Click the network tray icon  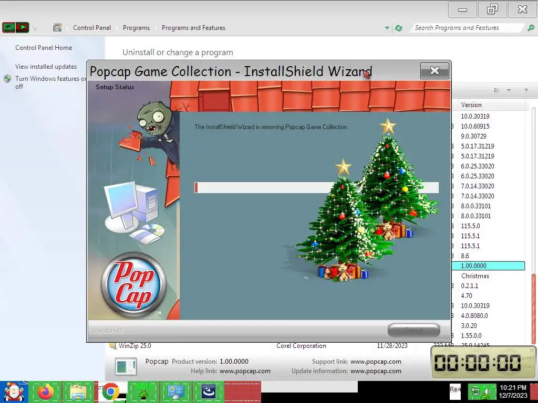tap(475, 392)
